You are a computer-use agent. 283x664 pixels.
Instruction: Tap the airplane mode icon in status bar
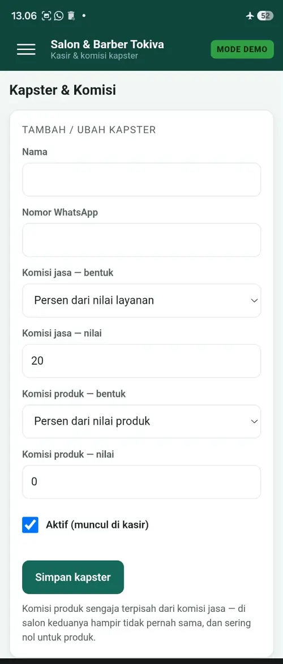(x=250, y=16)
